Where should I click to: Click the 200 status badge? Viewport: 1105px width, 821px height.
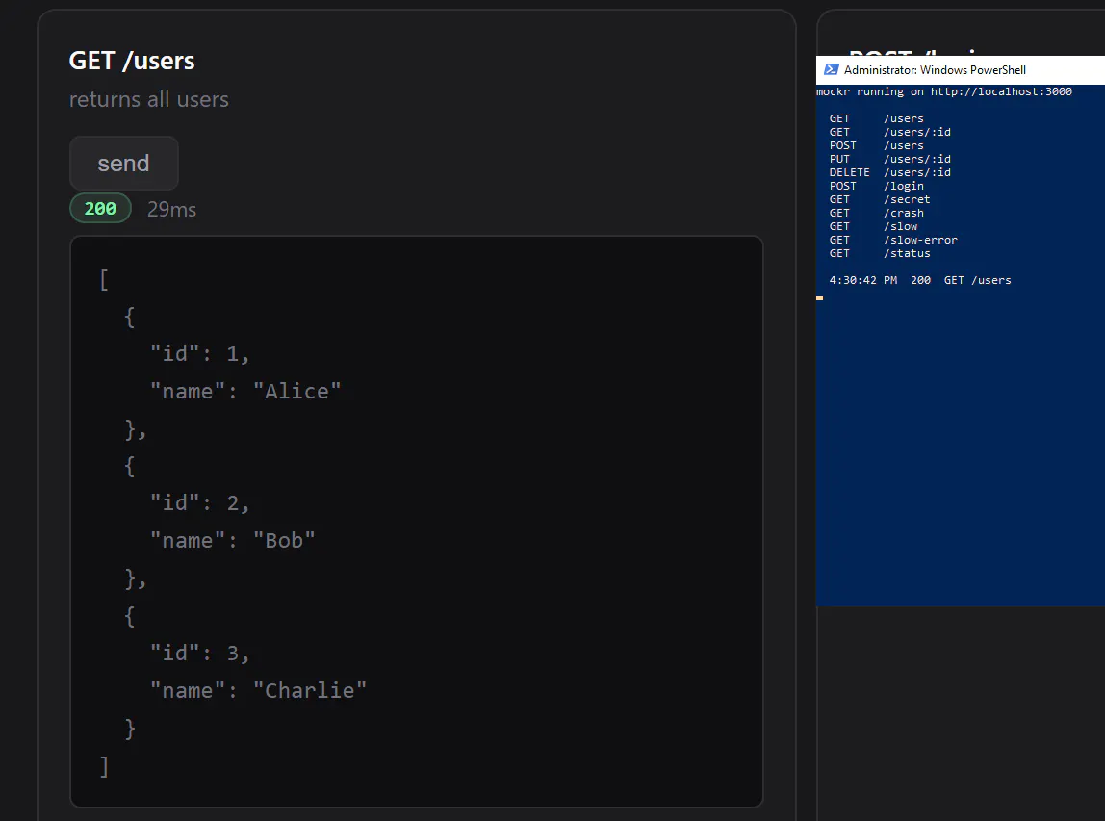pos(100,209)
